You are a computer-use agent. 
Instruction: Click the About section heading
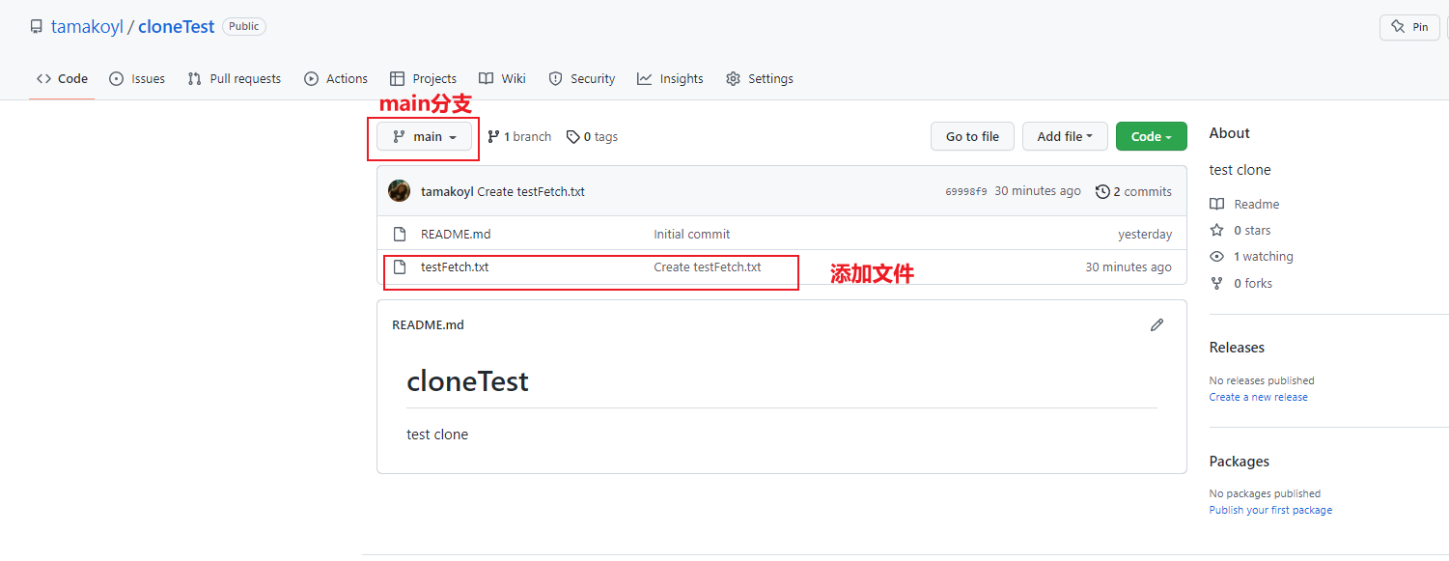(x=1230, y=133)
